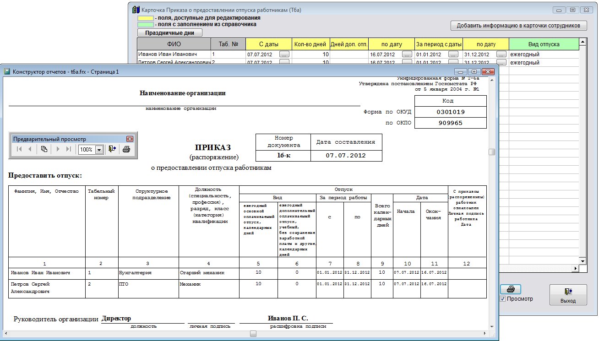
Task: Click Добавить информацию в карточки сотрудников
Action: pos(518,26)
